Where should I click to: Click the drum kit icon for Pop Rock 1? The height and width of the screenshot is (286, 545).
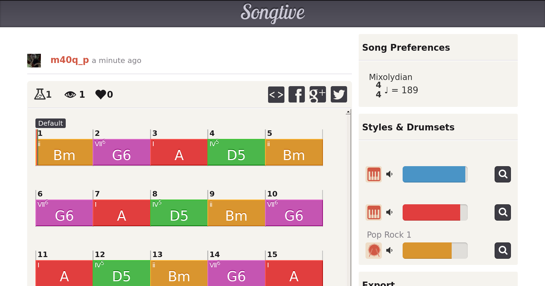(374, 251)
